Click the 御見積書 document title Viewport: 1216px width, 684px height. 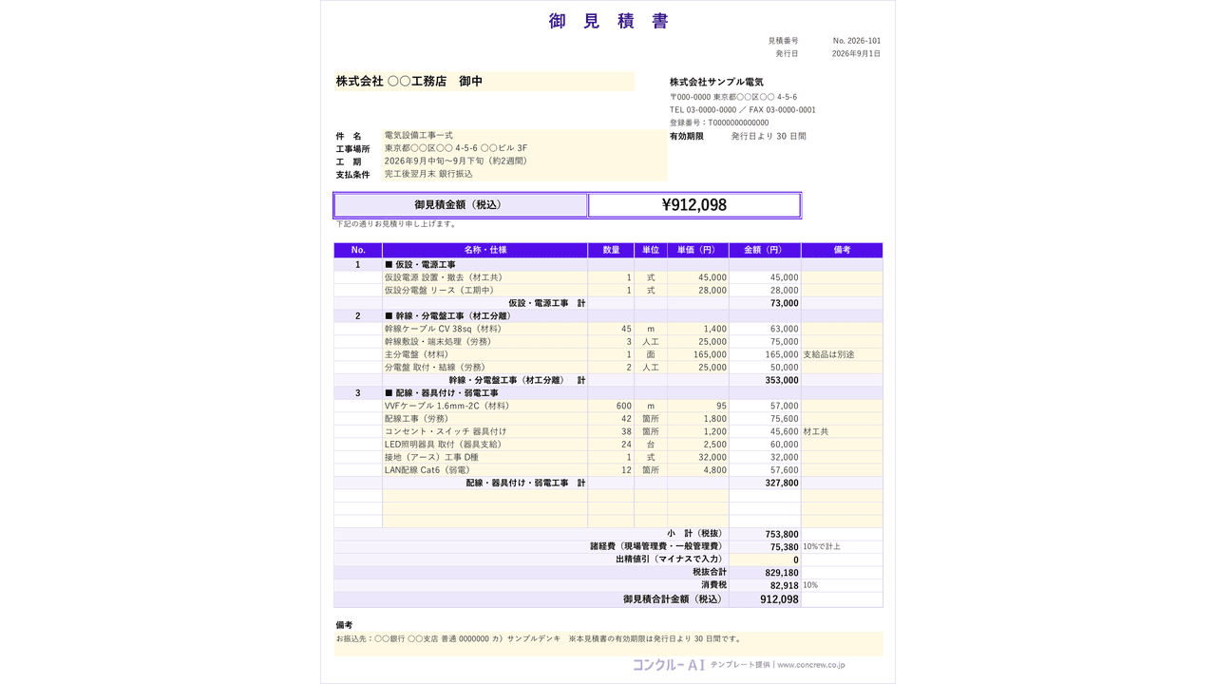(608, 21)
